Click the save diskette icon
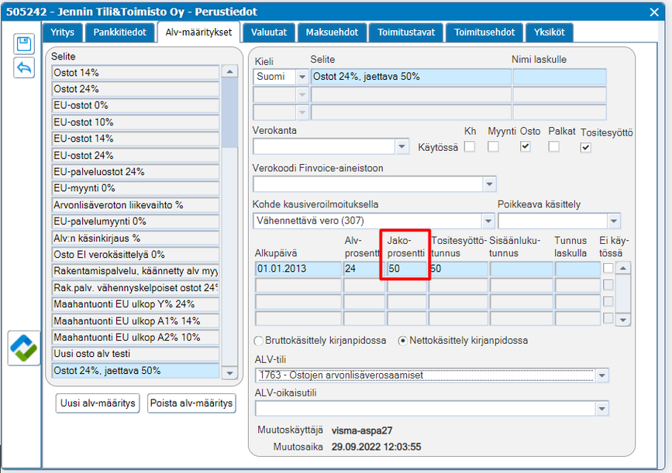The image size is (672, 473). (24, 44)
